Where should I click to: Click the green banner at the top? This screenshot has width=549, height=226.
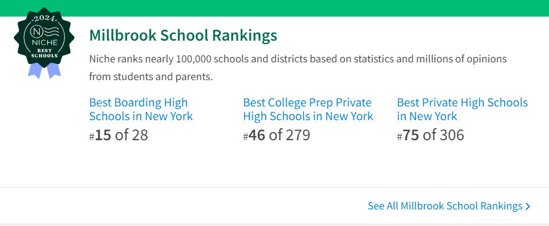(274, 8)
